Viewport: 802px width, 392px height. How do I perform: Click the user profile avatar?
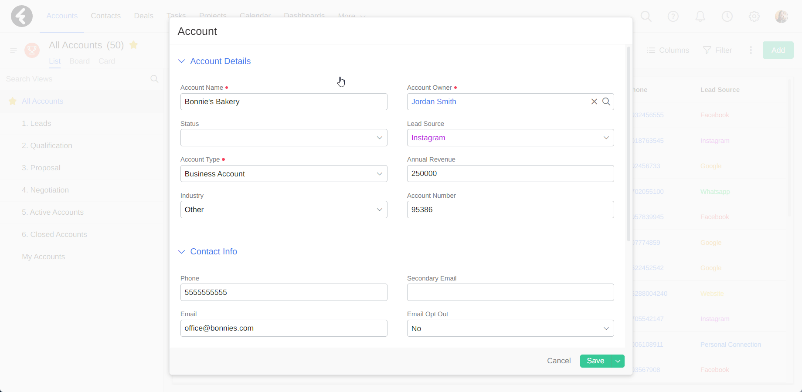(781, 17)
